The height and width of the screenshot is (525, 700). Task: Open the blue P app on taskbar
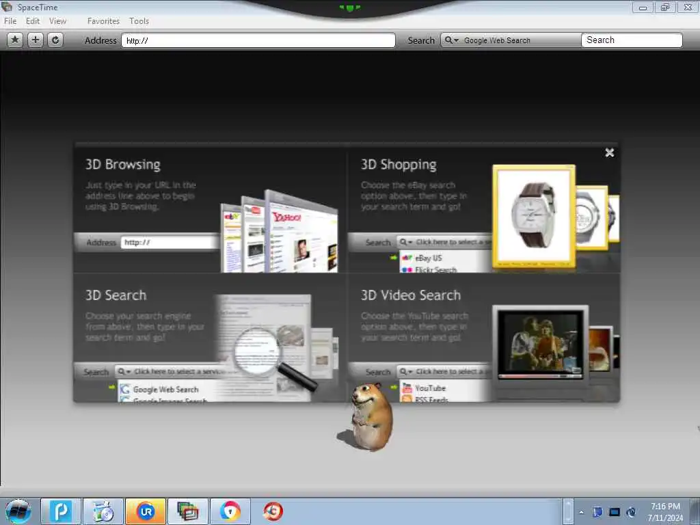[61, 511]
